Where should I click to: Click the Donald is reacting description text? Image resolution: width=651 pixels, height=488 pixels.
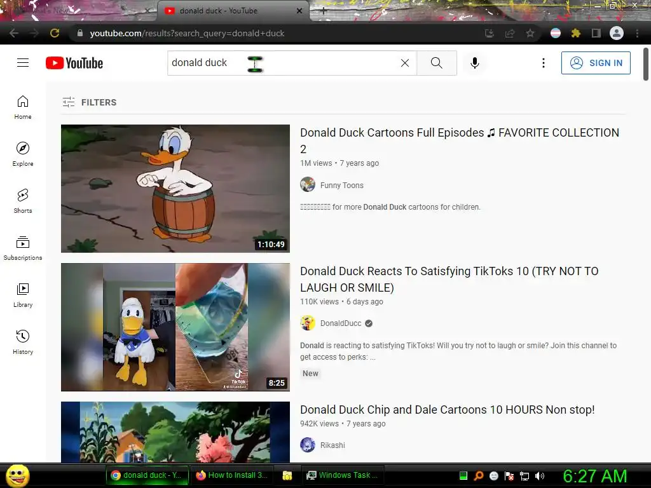(x=458, y=351)
